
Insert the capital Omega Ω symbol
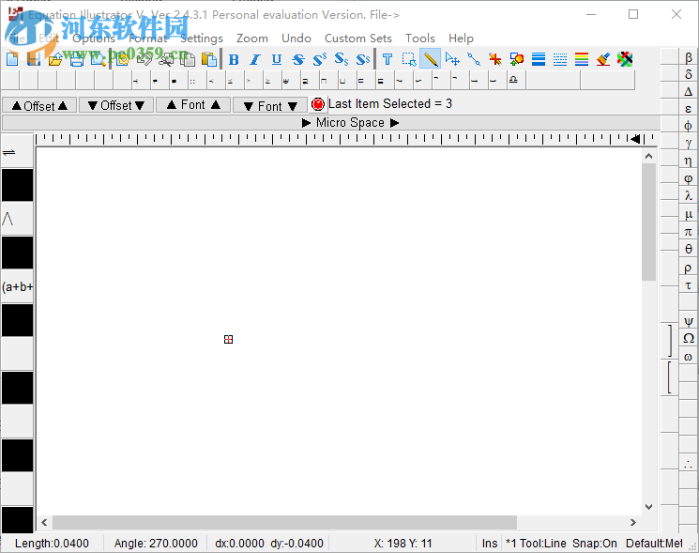[689, 338]
